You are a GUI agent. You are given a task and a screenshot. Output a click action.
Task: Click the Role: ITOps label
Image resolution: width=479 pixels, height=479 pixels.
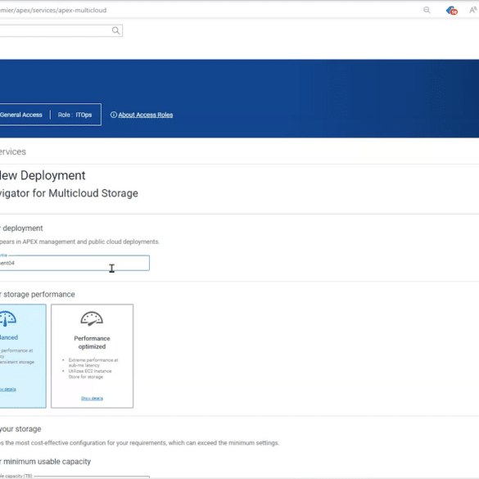point(75,115)
